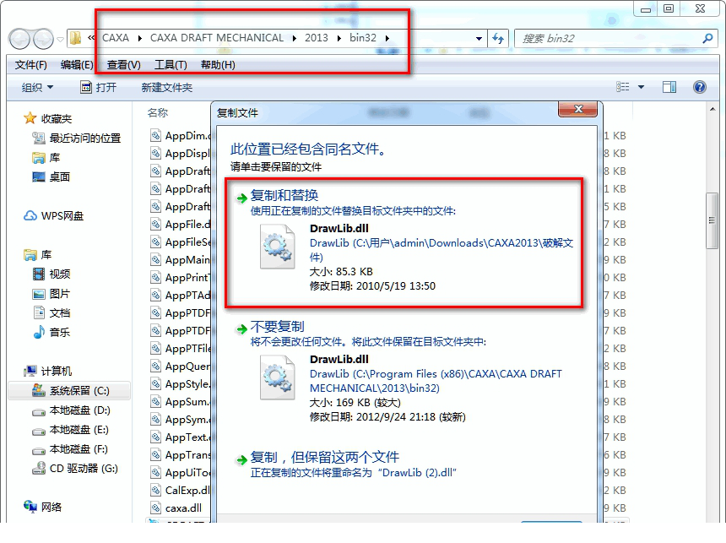Refresh the bin32 folder view

(x=498, y=38)
